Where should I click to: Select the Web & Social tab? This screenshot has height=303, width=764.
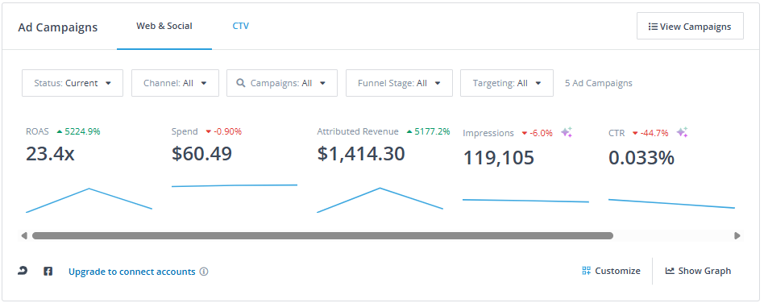pos(164,26)
